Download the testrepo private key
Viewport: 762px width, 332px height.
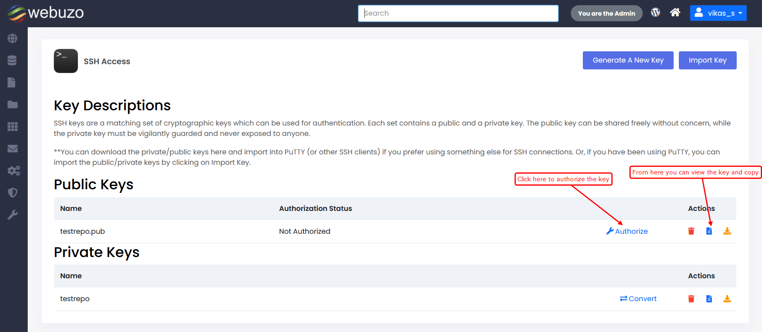(x=727, y=299)
